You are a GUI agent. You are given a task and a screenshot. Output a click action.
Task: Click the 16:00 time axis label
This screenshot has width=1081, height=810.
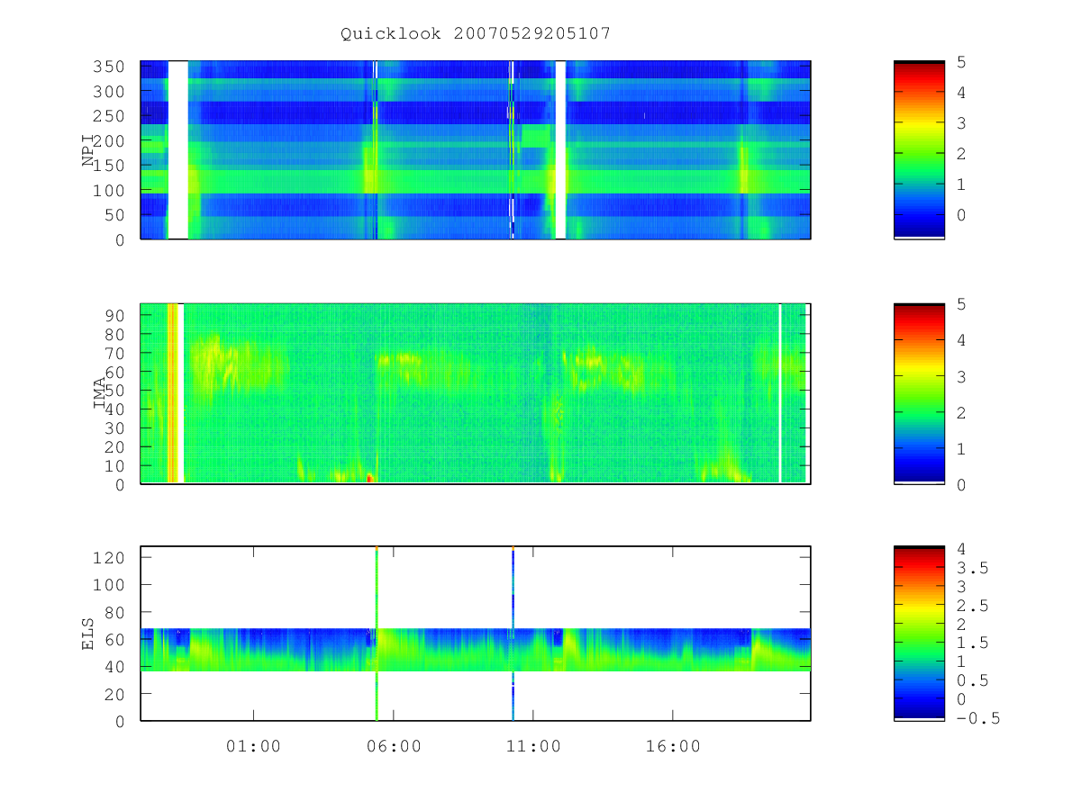point(673,746)
